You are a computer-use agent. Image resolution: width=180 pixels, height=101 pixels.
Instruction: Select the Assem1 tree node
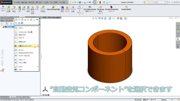coord(10,27)
